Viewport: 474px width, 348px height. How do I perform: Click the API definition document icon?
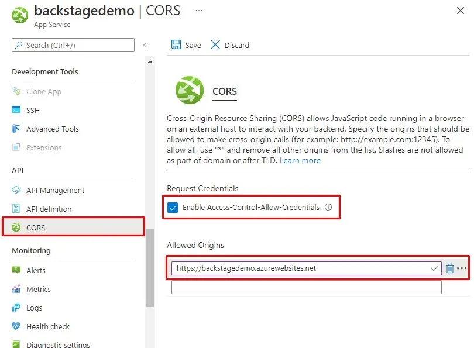pyautogui.click(x=16, y=208)
